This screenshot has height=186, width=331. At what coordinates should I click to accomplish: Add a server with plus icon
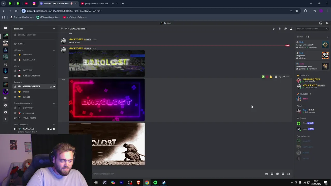pyautogui.click(x=5, y=105)
